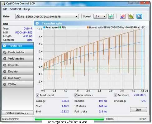Viewport: 152px width, 124px height.
Task: Click the Opti Drive Control title icon
Action: (3, 3)
